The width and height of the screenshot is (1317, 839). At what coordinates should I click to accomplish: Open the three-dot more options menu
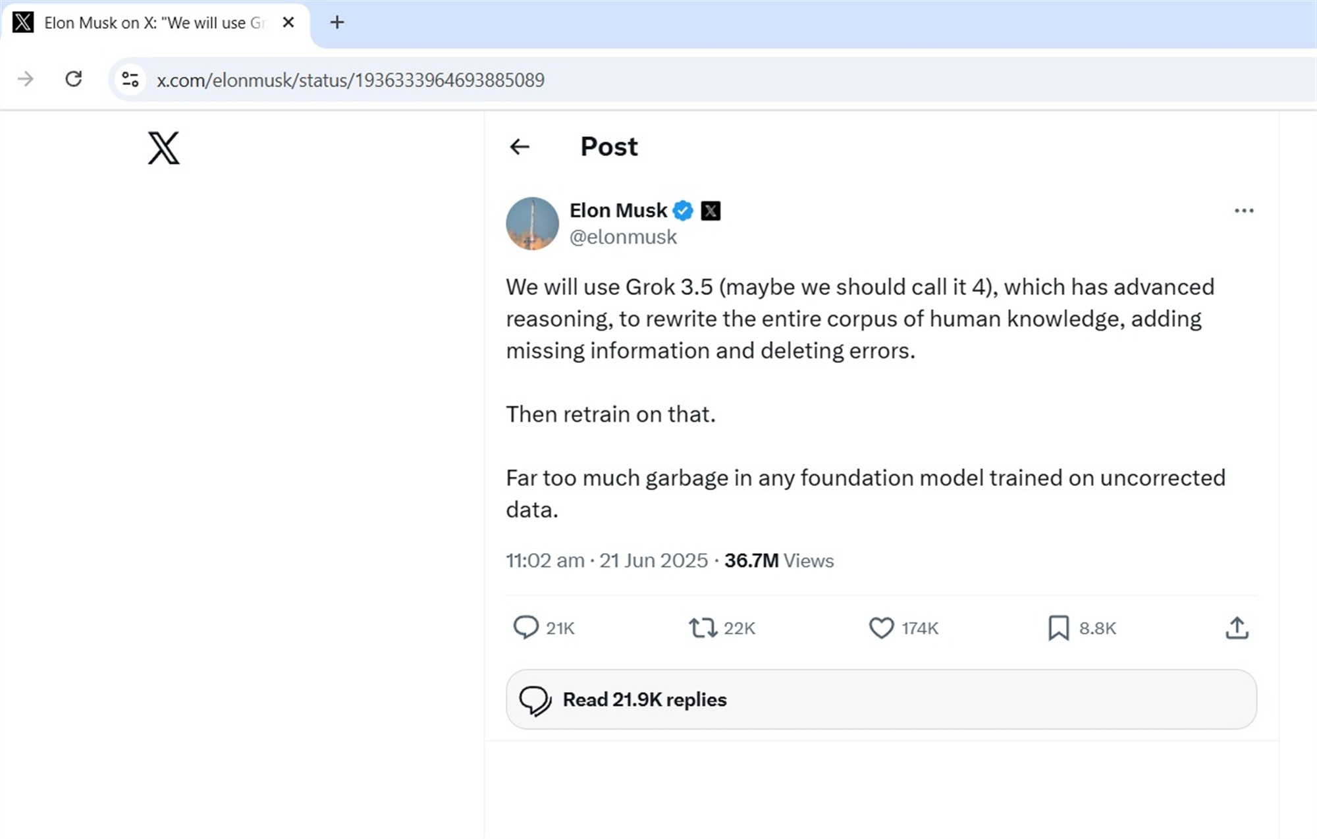[1243, 211]
